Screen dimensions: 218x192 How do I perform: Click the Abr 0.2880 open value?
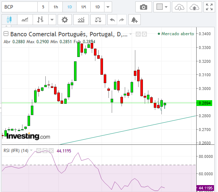pyautogui.click(x=14, y=42)
